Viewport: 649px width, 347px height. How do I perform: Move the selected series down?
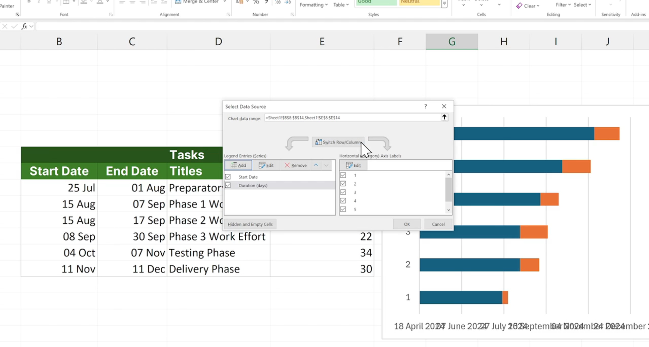tap(326, 165)
